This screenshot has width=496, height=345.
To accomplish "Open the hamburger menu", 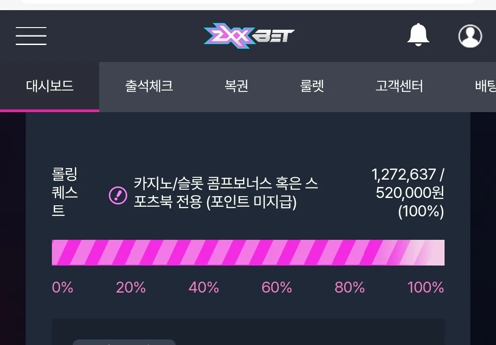I will [x=31, y=36].
